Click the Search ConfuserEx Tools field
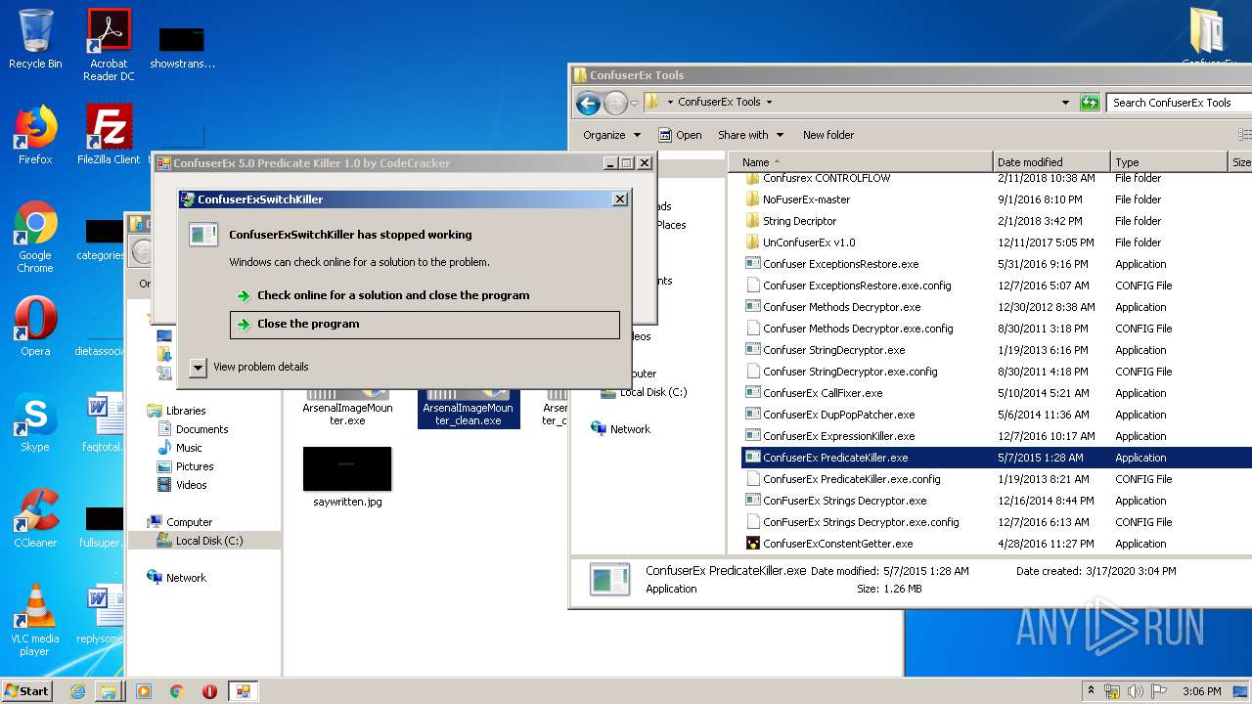Screen dimensions: 1252x704 point(1179,102)
